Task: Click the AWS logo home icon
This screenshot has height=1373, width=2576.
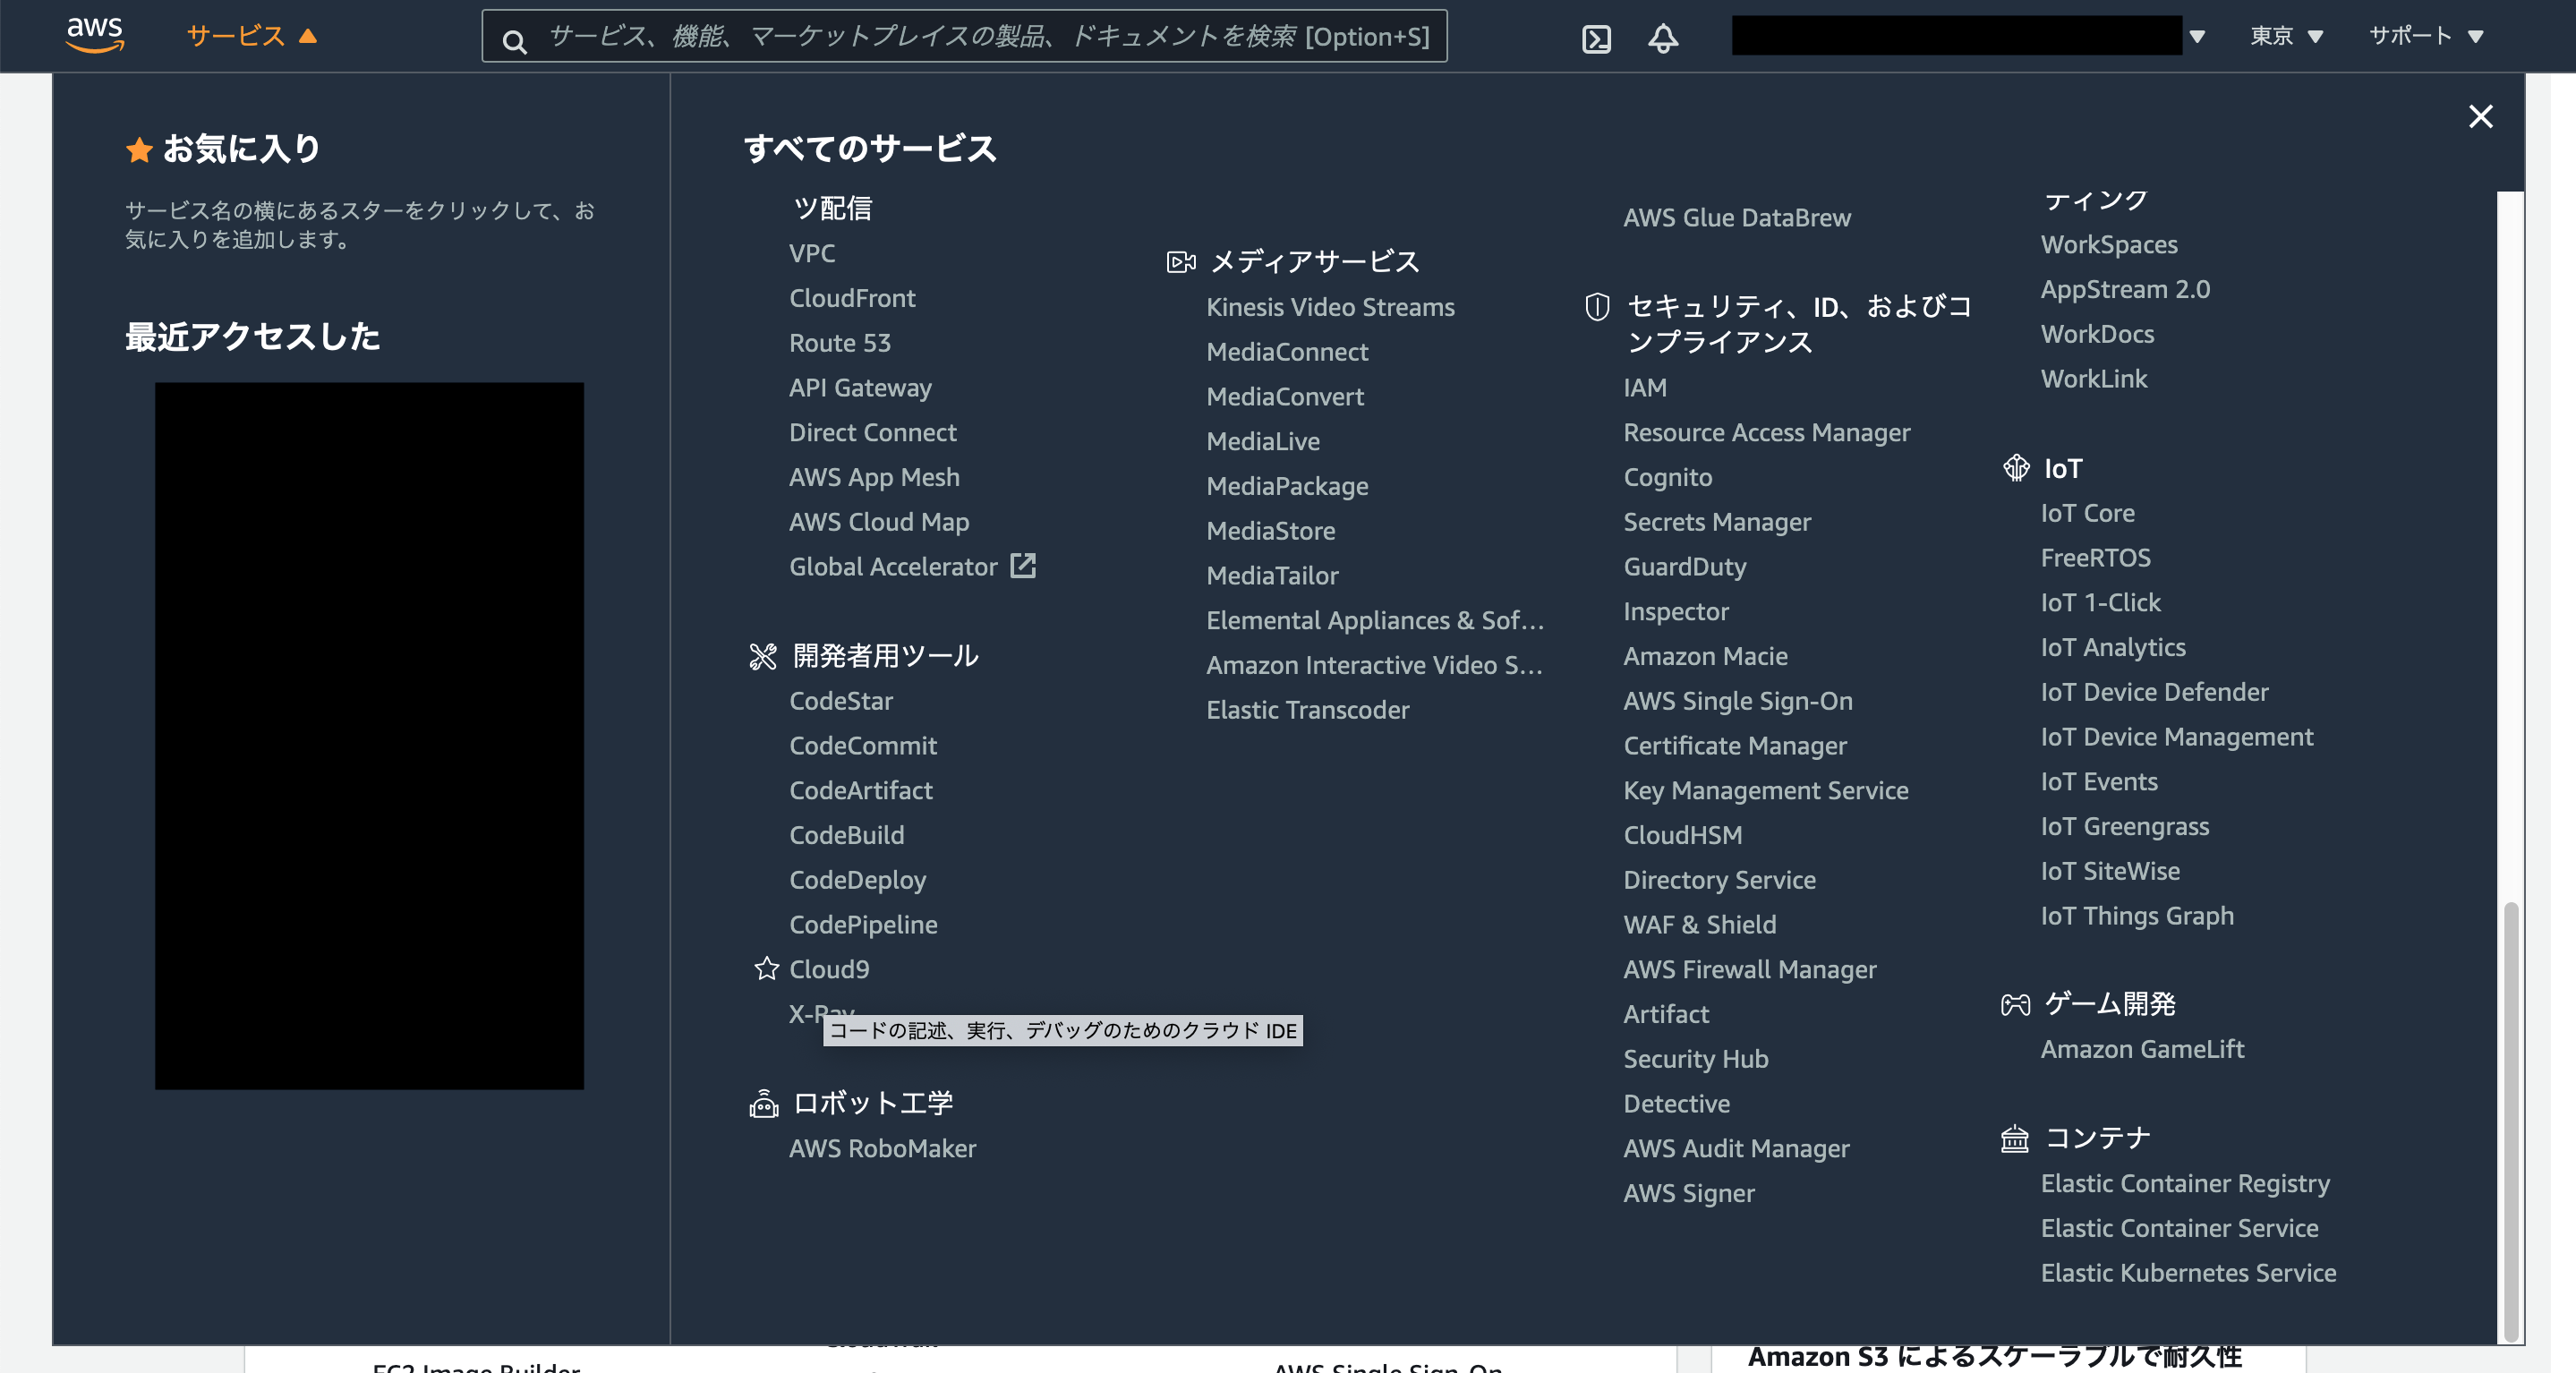Action: 95,35
